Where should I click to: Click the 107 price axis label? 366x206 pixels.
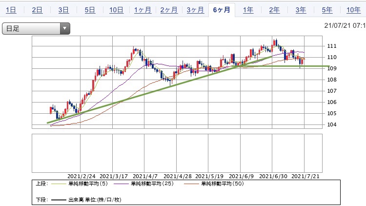click(x=332, y=91)
